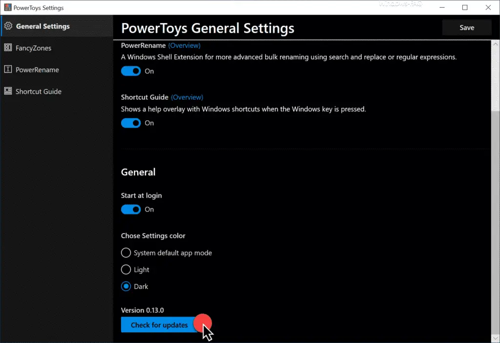Viewport: 500px width, 343px height.
Task: Click the General section heading
Action: (138, 172)
